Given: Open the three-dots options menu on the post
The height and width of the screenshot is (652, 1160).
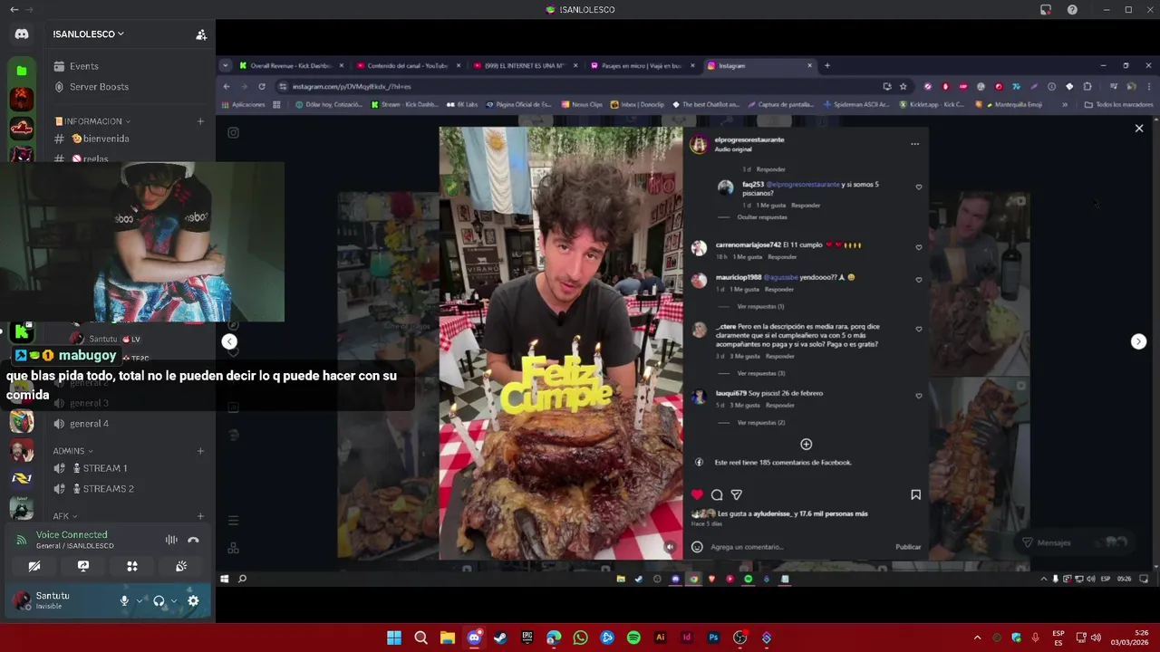Looking at the screenshot, I should click(914, 143).
